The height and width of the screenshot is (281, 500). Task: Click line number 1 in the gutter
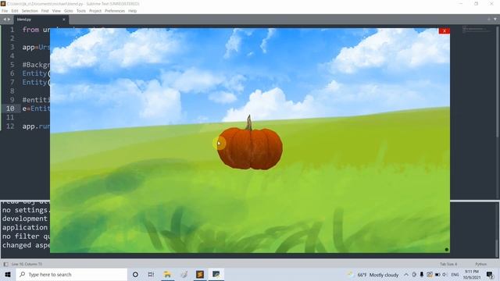coord(12,30)
